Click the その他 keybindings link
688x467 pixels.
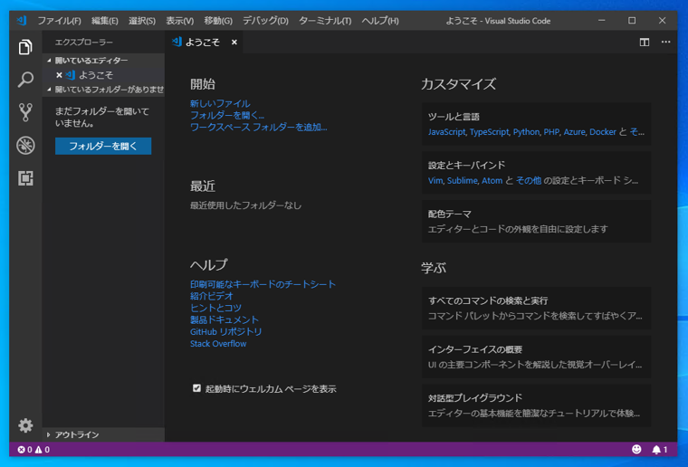(x=529, y=181)
